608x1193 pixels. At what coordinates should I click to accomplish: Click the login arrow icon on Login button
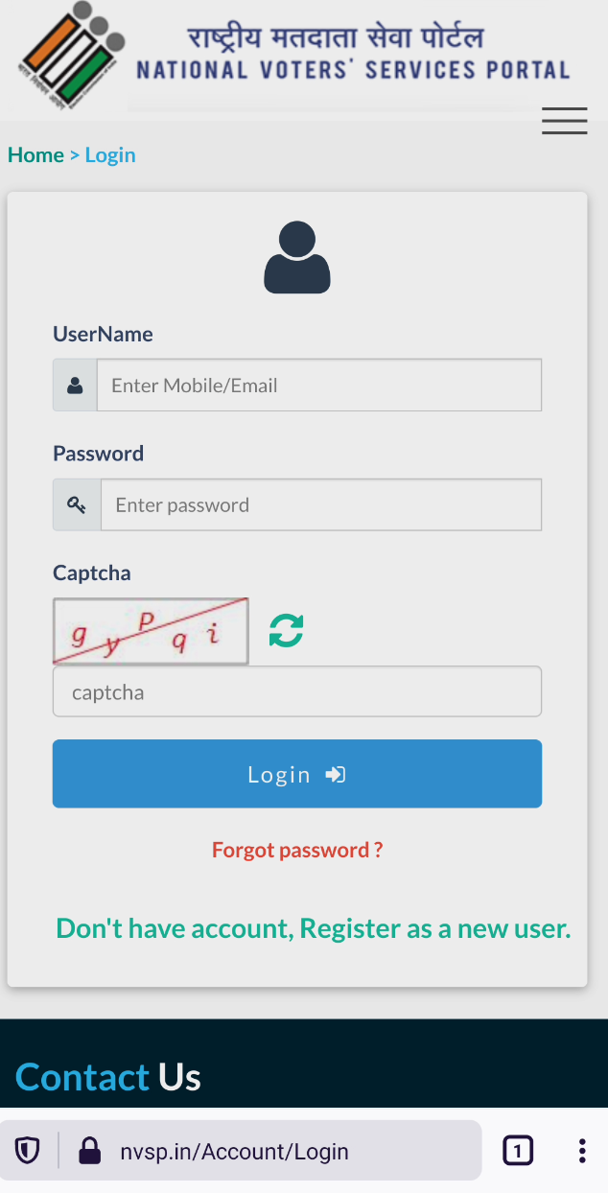tap(333, 774)
